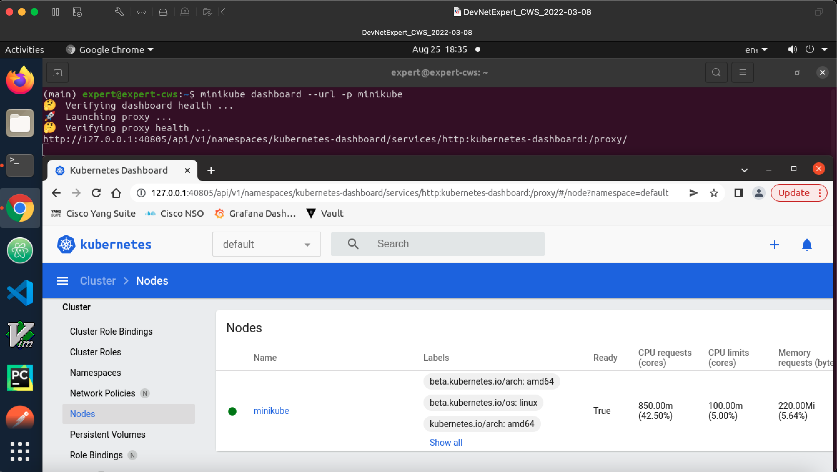Viewport: 837px width, 472px height.
Task: Open PyCharm from the Ubuntu dock
Action: (x=20, y=377)
